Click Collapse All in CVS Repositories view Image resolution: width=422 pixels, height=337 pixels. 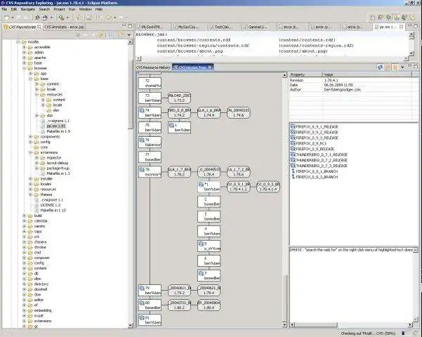111,35
